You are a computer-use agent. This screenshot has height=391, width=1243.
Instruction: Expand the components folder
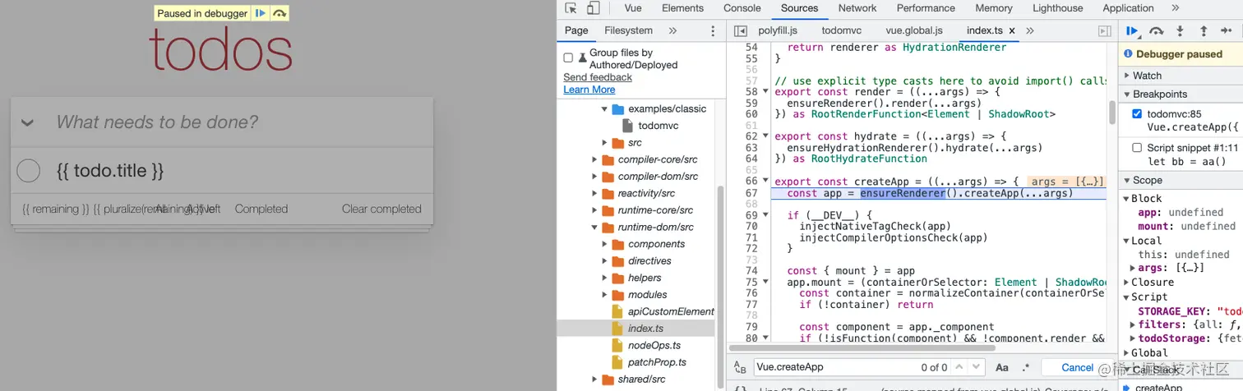tap(605, 244)
